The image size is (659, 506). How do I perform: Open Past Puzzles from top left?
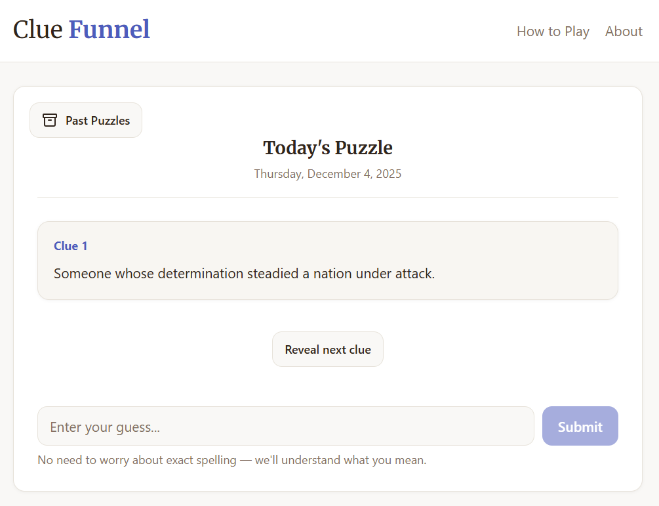85,120
